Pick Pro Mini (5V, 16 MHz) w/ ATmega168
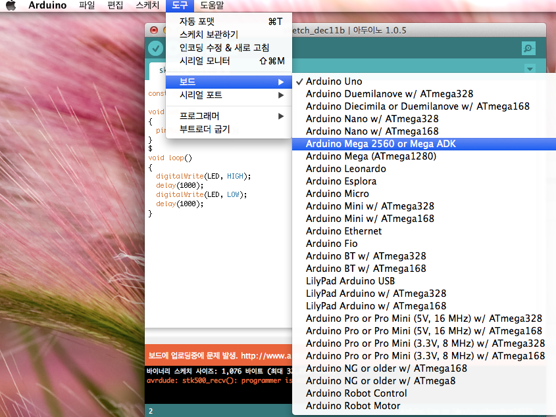Viewport: 556px width, 417px height. (x=424, y=331)
